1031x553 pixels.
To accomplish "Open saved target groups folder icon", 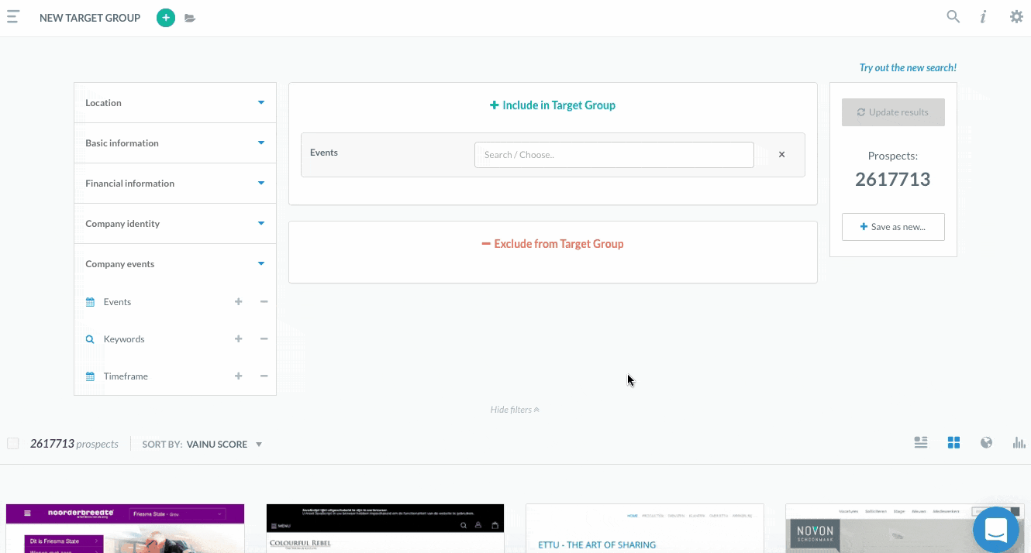I will pyautogui.click(x=190, y=18).
